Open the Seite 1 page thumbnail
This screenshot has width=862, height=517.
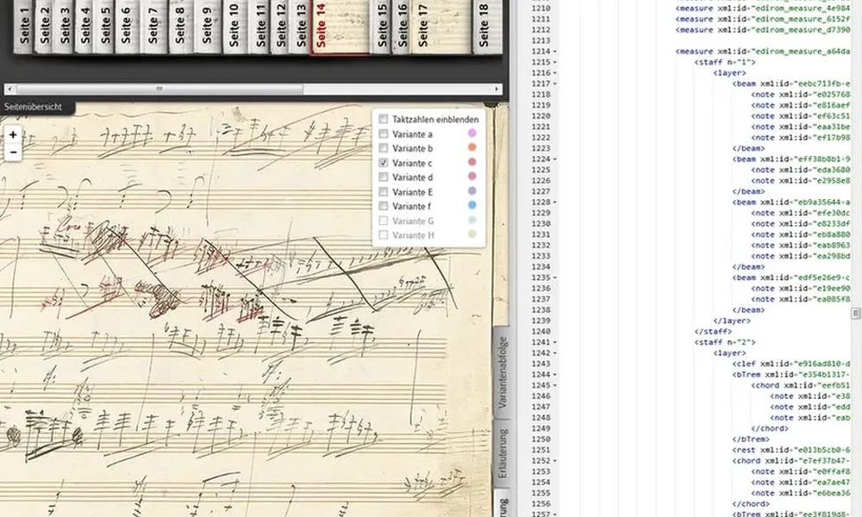23,27
